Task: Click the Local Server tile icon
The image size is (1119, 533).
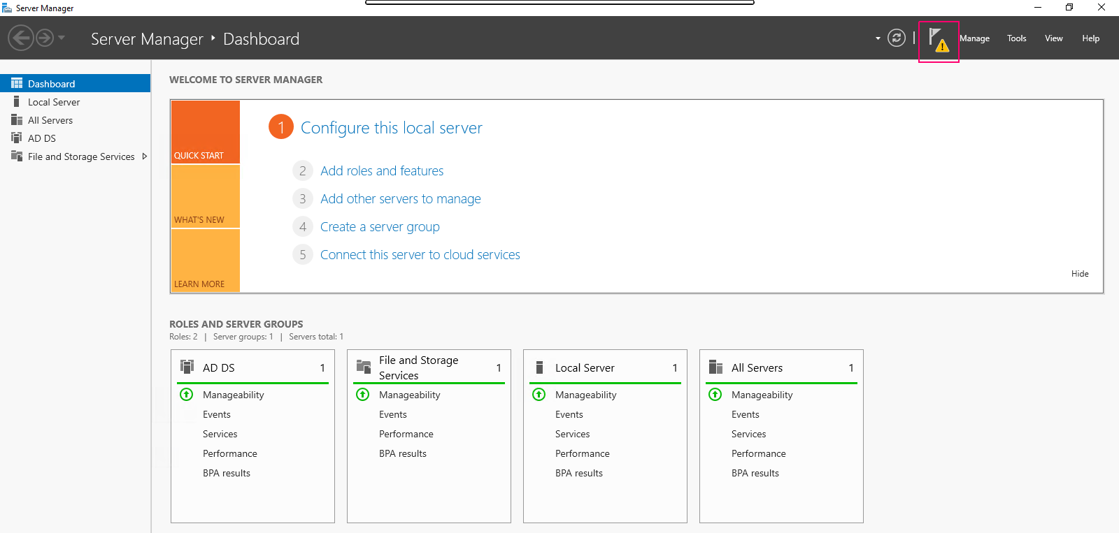Action: [539, 367]
